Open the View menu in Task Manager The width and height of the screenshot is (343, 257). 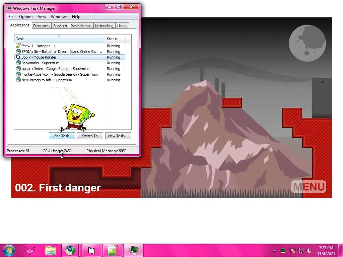(x=42, y=17)
